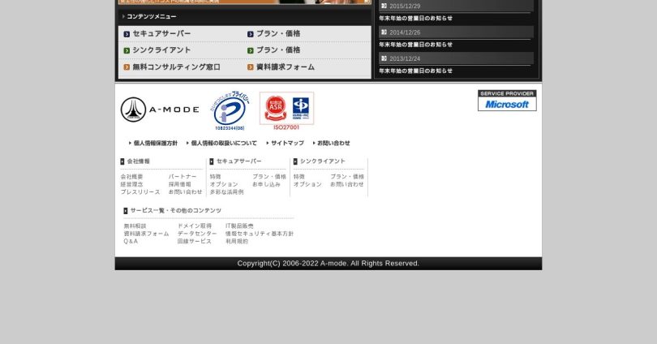
Task: Open the 個人情報保護方針 footer link
Action: pos(156,144)
